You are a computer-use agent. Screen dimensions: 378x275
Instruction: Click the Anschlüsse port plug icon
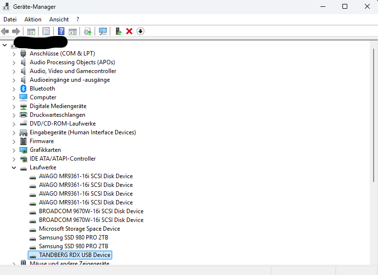[x=23, y=54]
